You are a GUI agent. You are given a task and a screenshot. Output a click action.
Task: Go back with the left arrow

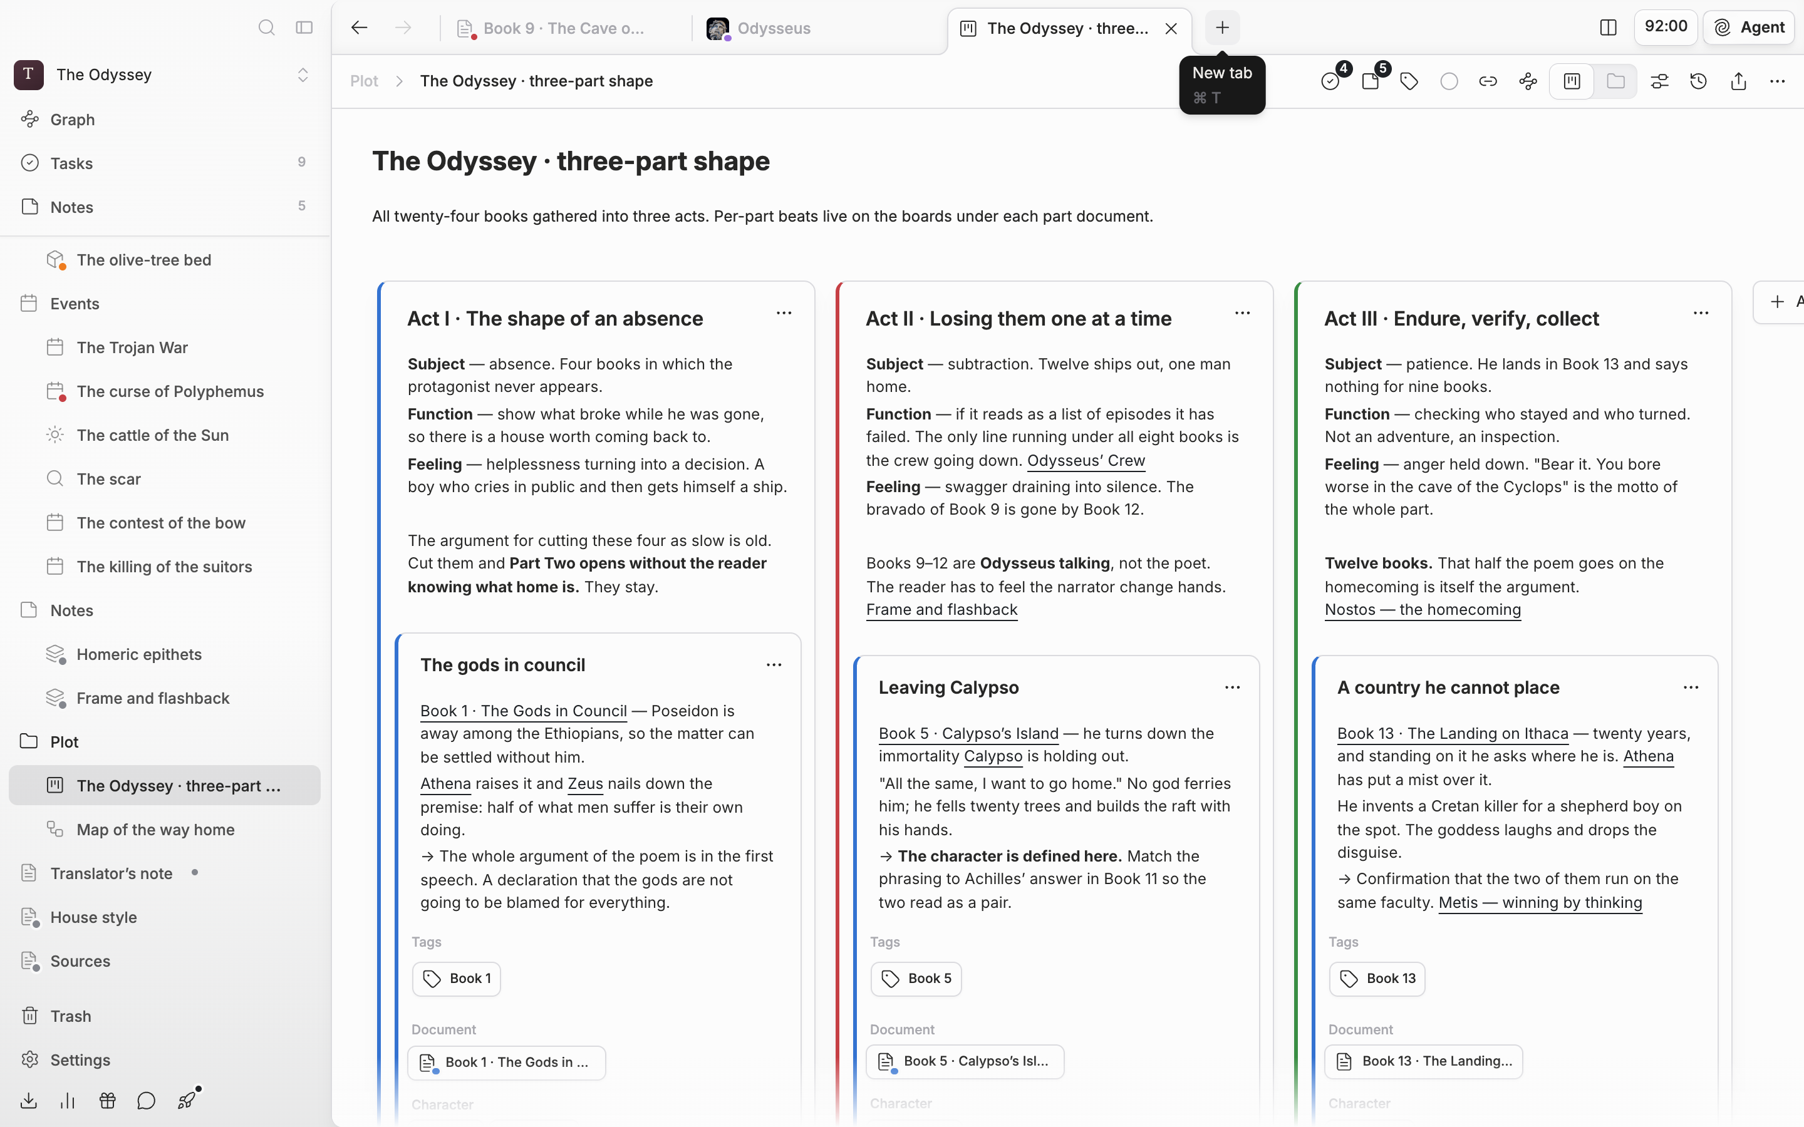point(360,28)
